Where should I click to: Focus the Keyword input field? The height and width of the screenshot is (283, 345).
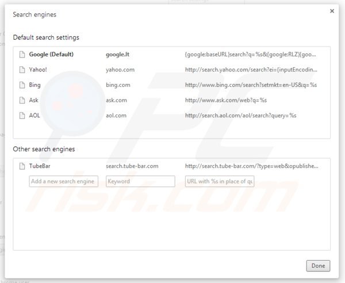(140, 181)
